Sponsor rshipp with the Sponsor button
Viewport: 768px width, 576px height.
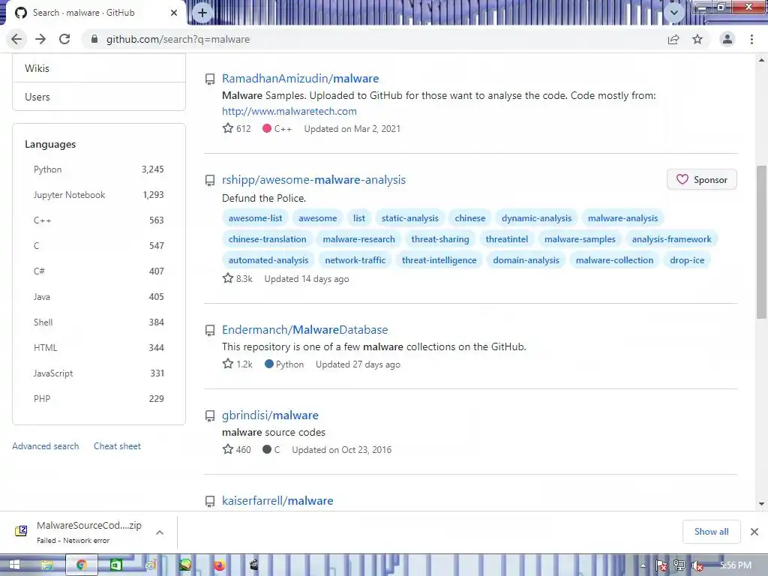click(701, 180)
